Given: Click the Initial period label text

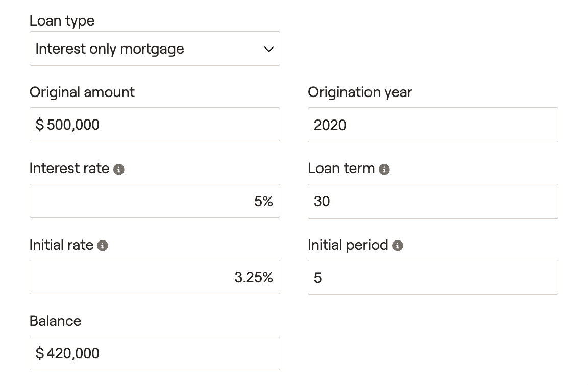Looking at the screenshot, I should [x=348, y=246].
